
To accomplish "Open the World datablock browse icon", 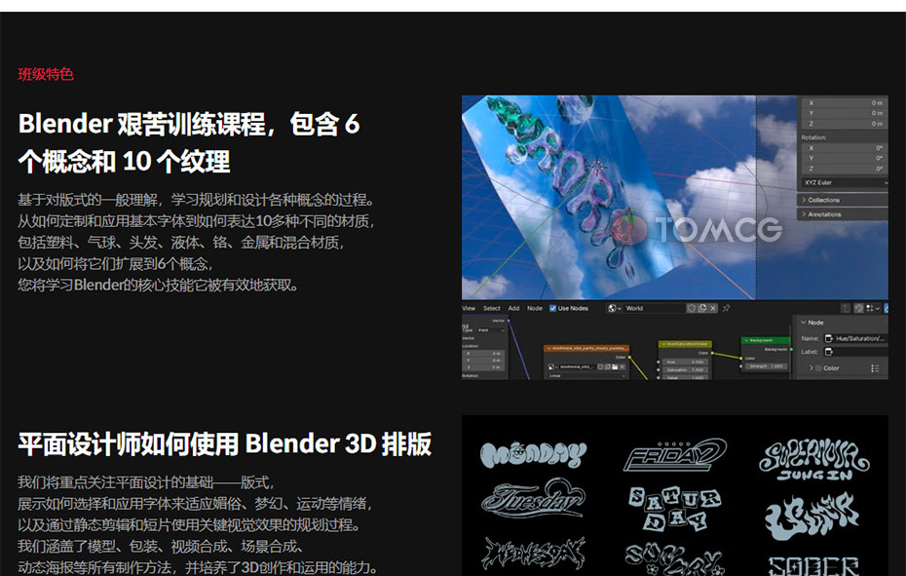I will pyautogui.click(x=614, y=308).
